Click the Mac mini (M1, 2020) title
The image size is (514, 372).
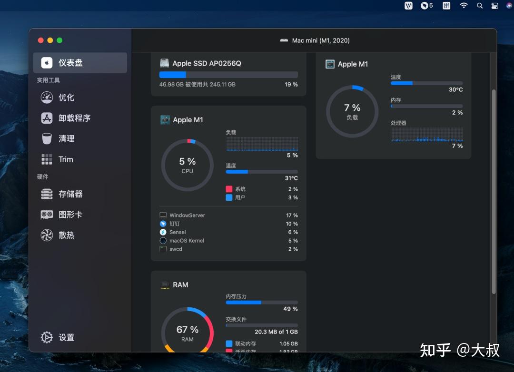tap(321, 40)
